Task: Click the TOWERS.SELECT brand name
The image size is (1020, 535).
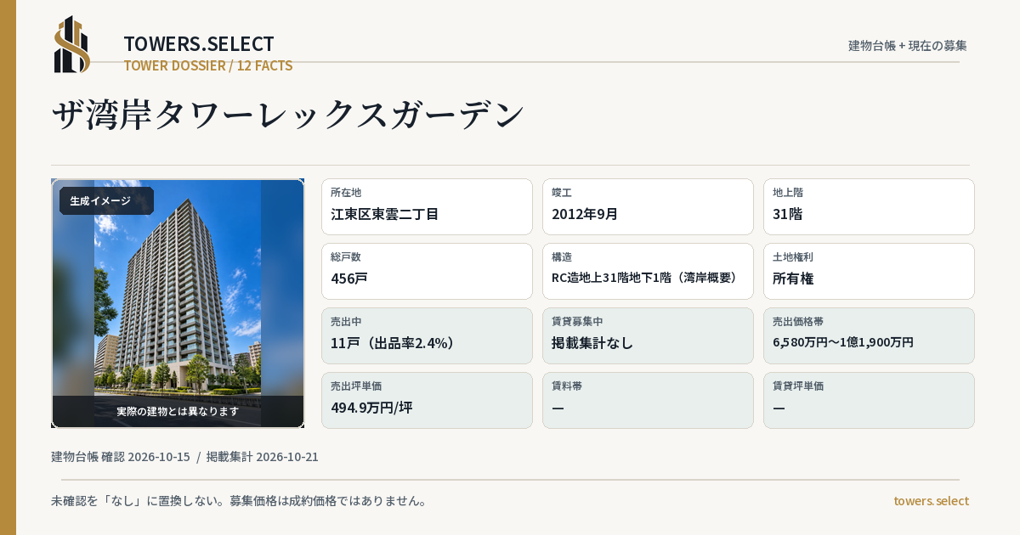Action: coord(199,44)
